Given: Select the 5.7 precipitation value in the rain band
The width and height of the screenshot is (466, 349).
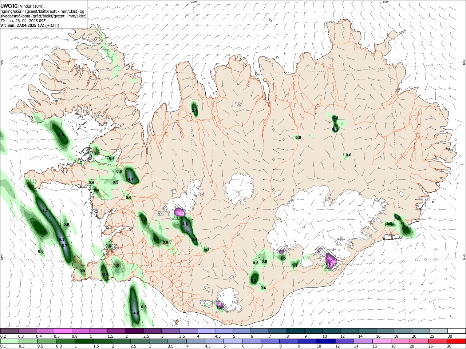Looking at the screenshot, I should (64, 246).
